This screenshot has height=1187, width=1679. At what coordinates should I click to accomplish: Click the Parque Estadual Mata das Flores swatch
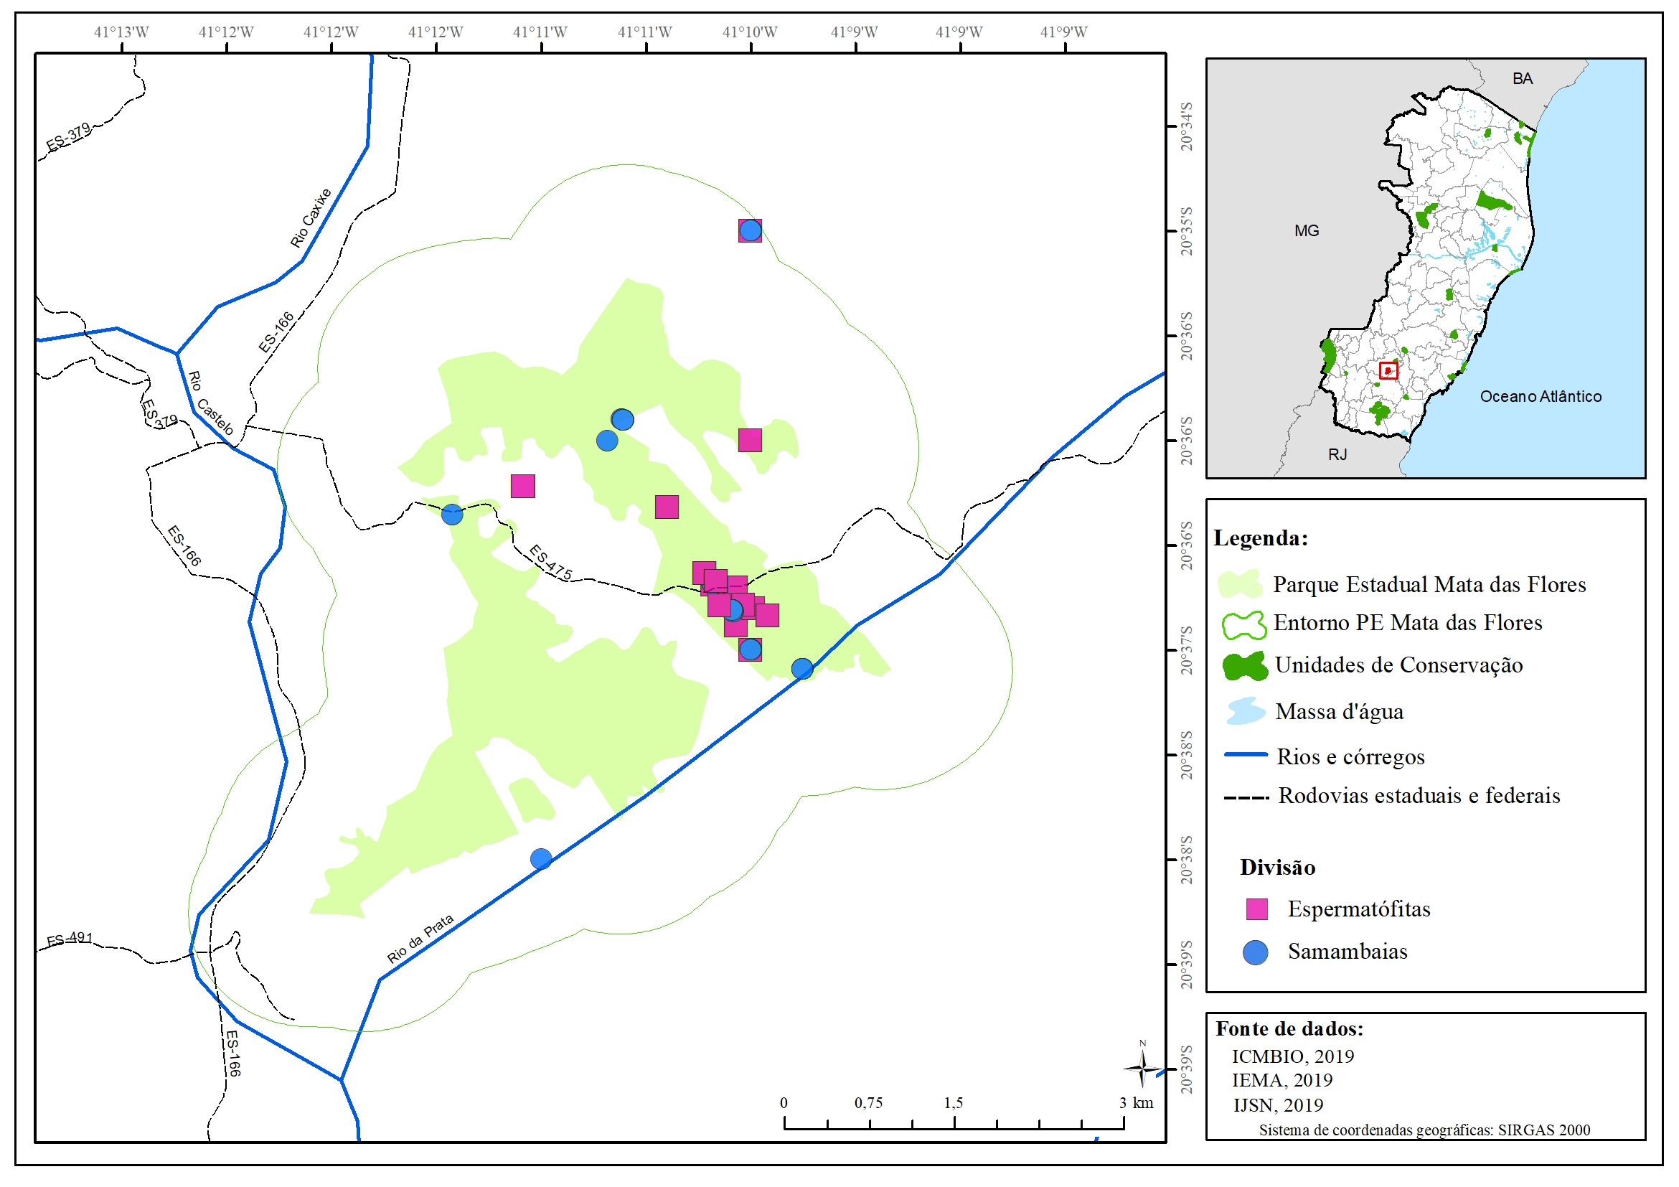[x=1241, y=584]
